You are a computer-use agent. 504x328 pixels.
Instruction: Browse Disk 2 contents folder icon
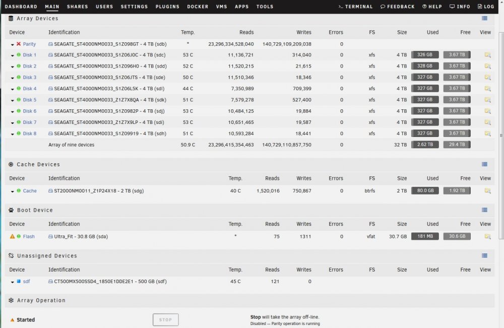coord(487,66)
